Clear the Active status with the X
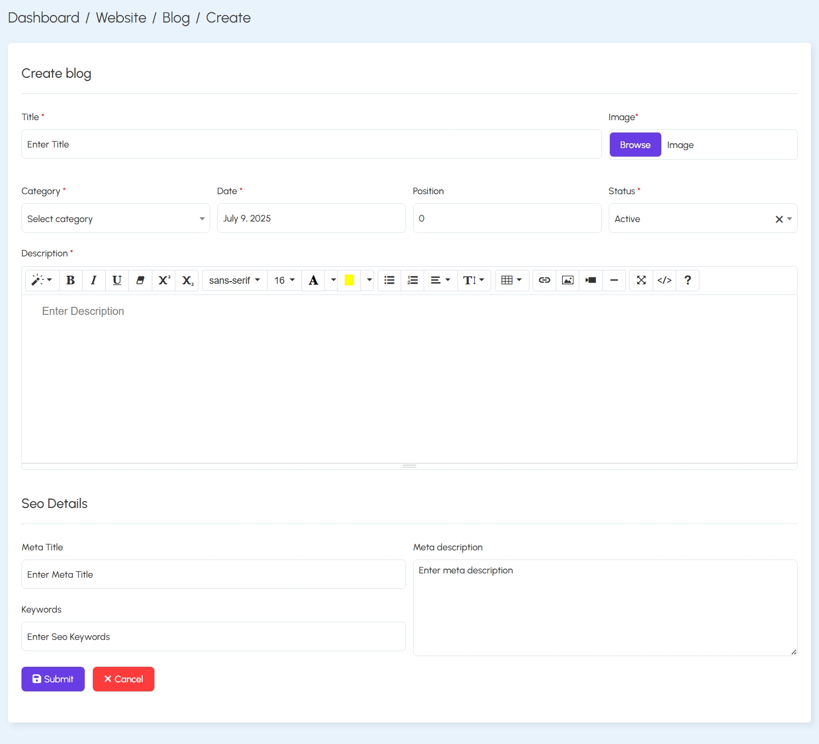This screenshot has height=744, width=819. coord(779,219)
